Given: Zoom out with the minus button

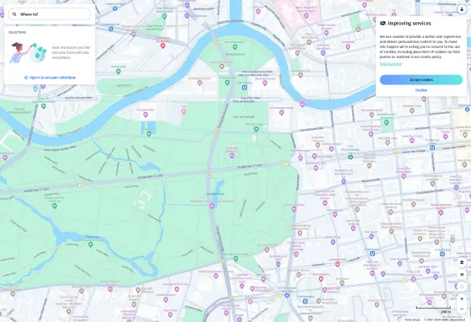Looking at the screenshot, I should click(462, 309).
